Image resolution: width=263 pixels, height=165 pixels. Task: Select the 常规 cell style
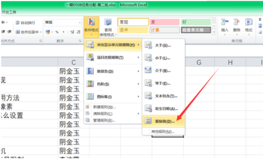pos(133,22)
